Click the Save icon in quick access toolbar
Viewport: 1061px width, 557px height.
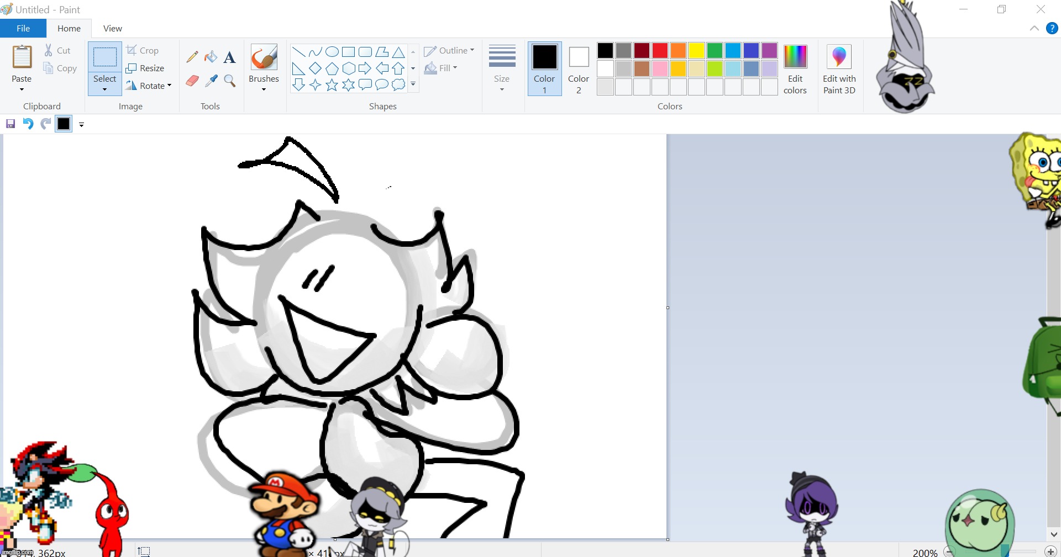pyautogui.click(x=10, y=124)
